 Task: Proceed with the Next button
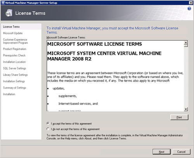[161, 152]
